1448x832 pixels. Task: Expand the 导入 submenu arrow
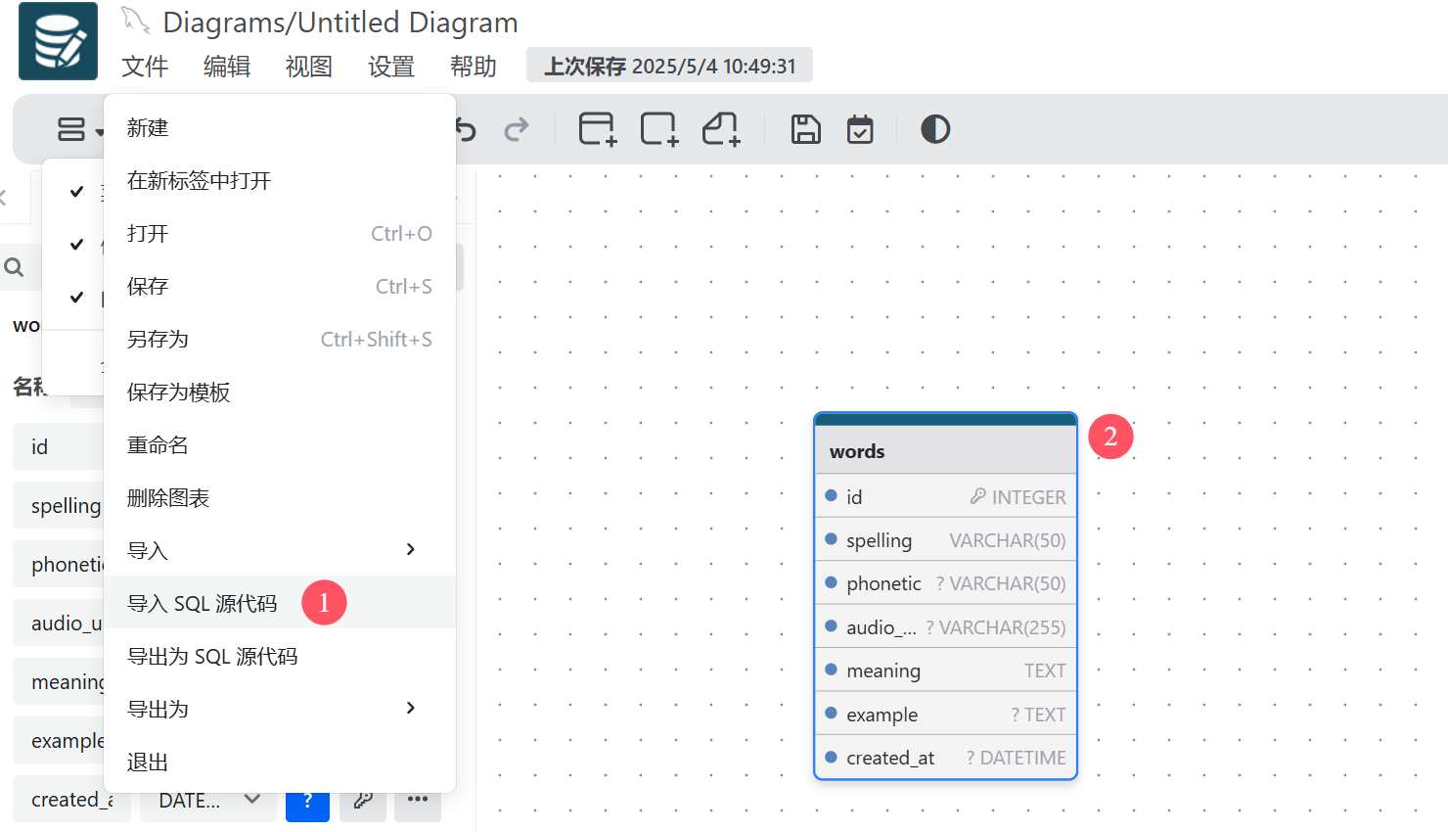(410, 549)
